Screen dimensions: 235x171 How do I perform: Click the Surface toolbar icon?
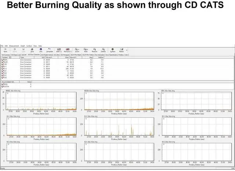click(113, 50)
